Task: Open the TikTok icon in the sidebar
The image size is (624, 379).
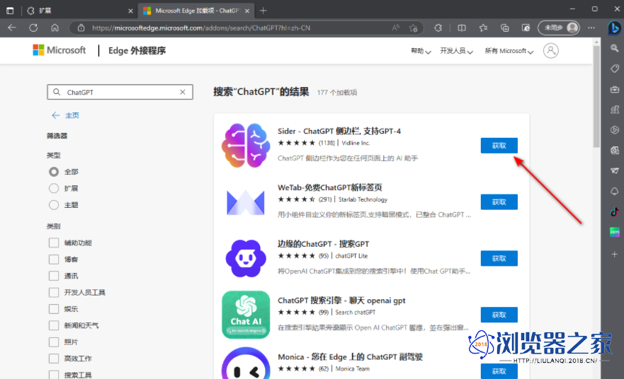Action: [x=615, y=211]
